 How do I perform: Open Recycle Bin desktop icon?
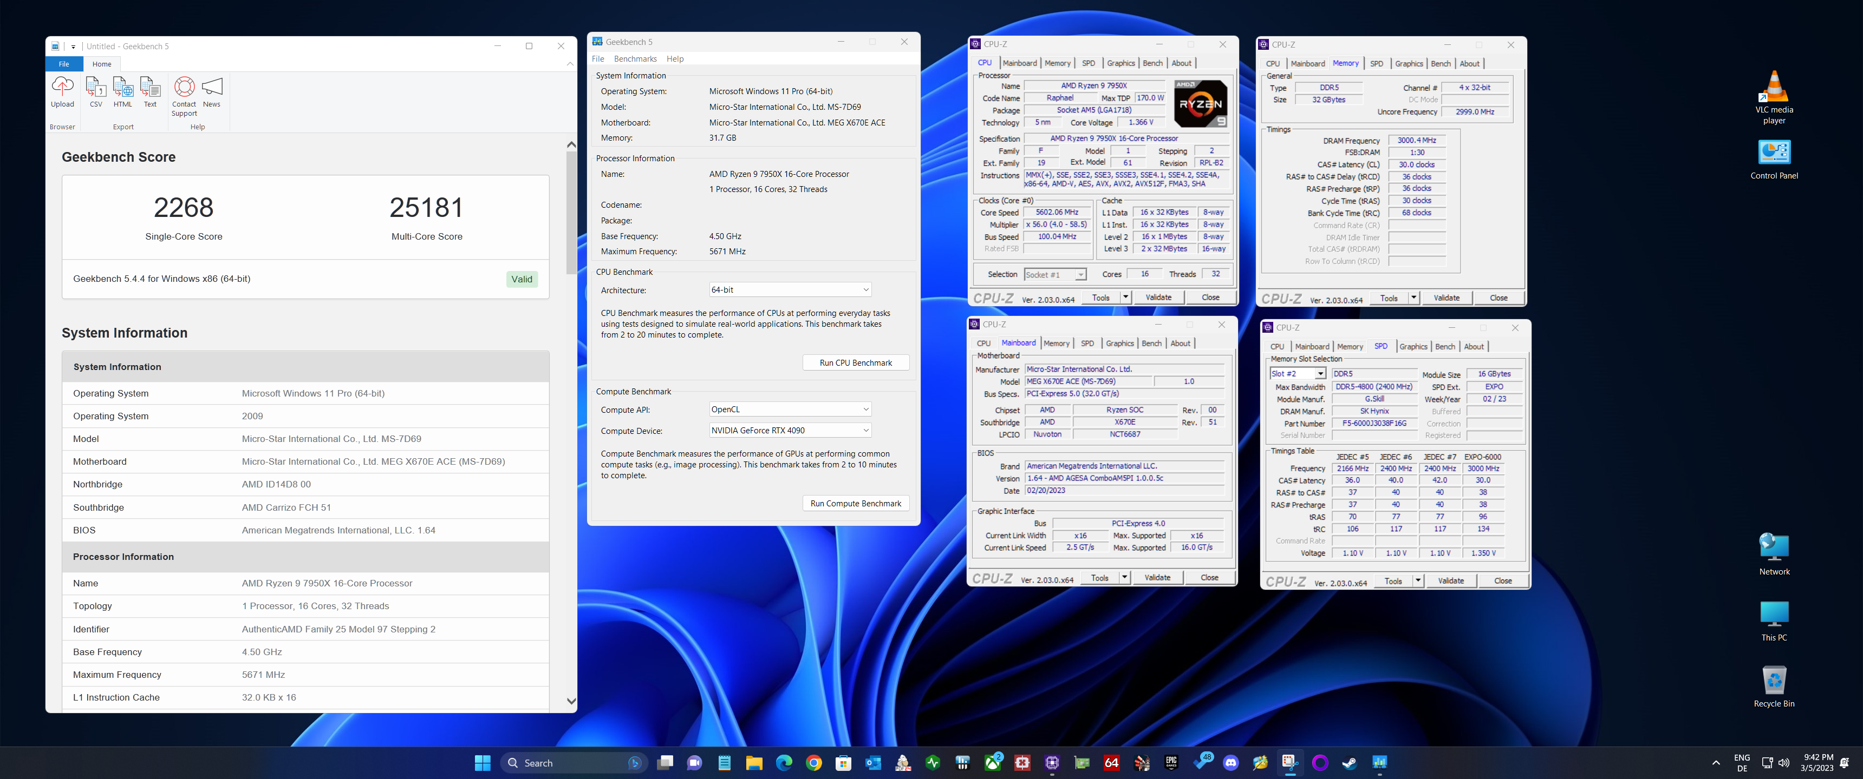(x=1773, y=686)
